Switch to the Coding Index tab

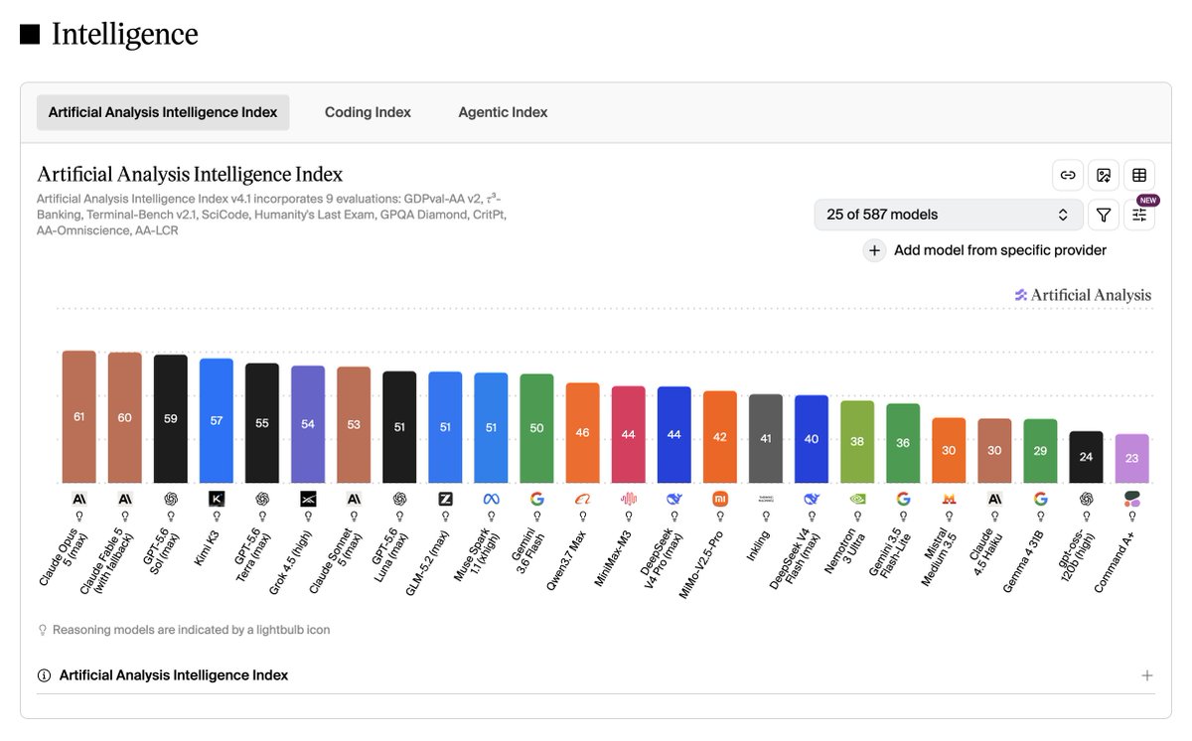point(368,112)
